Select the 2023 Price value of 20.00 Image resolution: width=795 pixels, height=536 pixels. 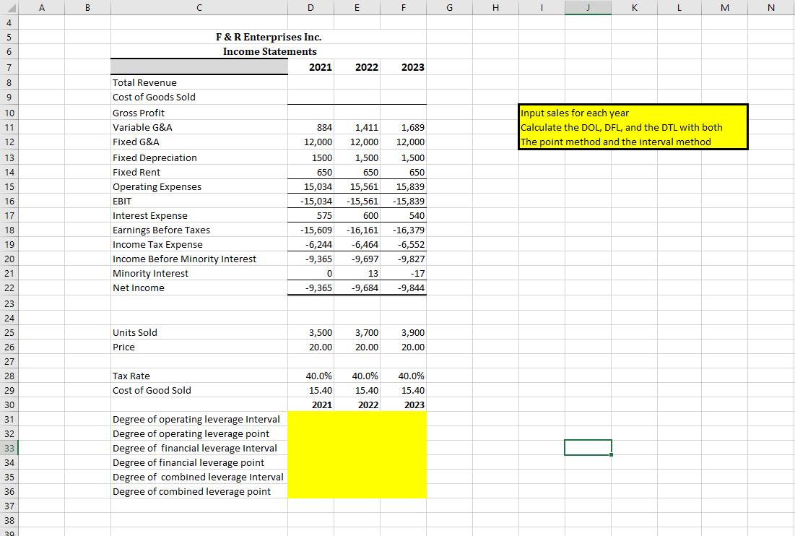click(403, 347)
